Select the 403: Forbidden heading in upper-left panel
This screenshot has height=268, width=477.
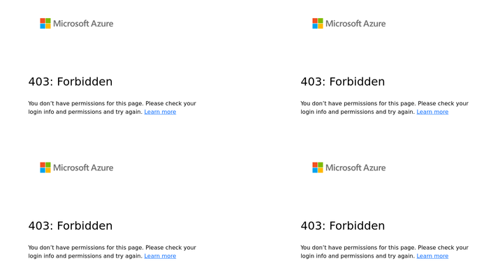[x=71, y=82]
